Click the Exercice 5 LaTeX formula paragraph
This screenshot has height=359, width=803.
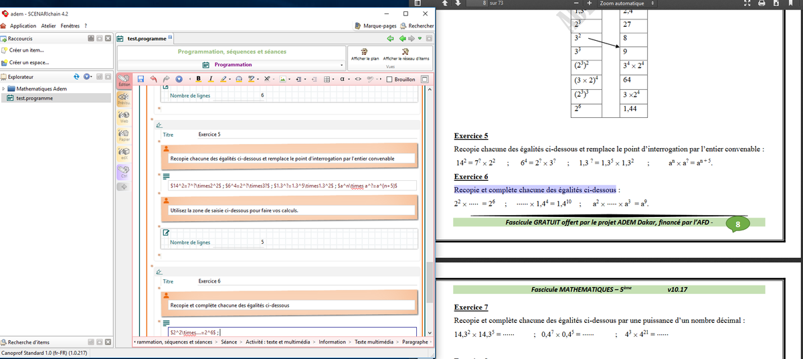292,186
